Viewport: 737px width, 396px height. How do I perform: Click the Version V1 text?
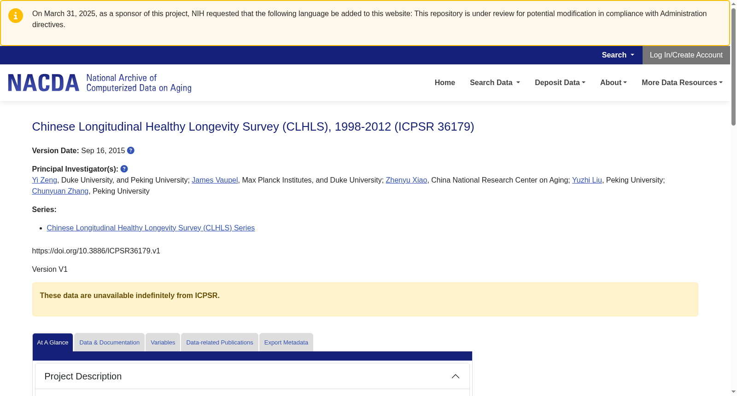pos(50,270)
